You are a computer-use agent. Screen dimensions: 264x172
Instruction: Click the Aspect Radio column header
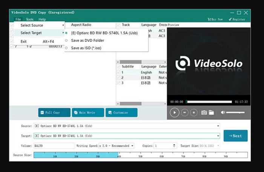click(81, 25)
